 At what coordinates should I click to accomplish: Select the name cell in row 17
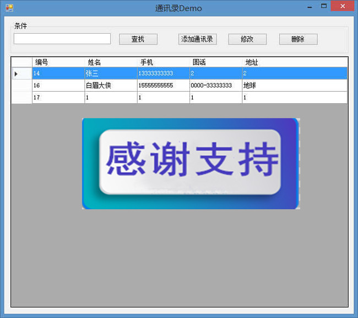pos(111,98)
